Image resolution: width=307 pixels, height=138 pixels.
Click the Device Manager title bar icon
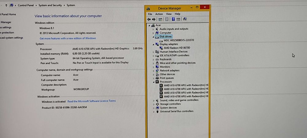click(x=148, y=8)
